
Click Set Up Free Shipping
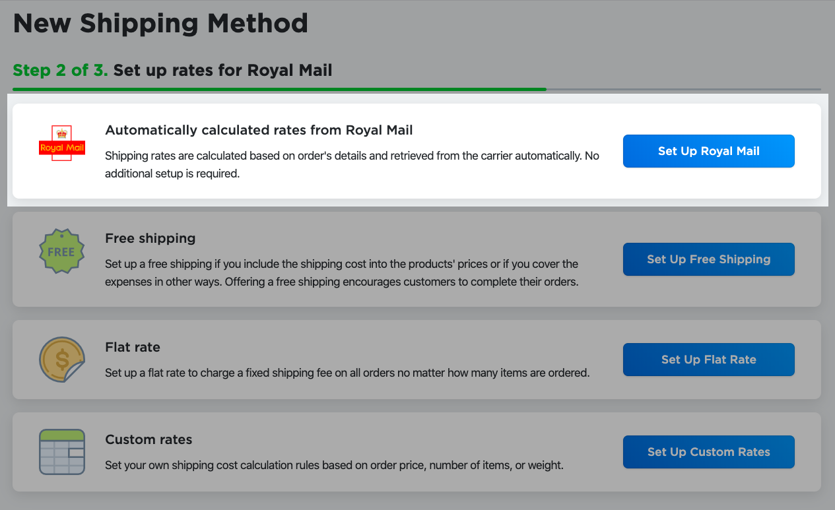click(708, 259)
